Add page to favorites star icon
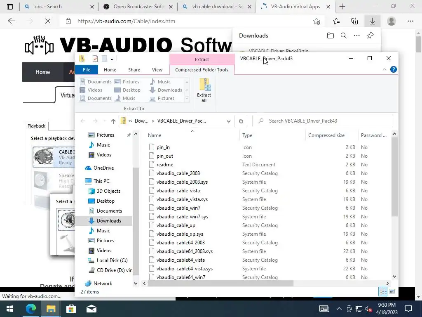 [317, 21]
